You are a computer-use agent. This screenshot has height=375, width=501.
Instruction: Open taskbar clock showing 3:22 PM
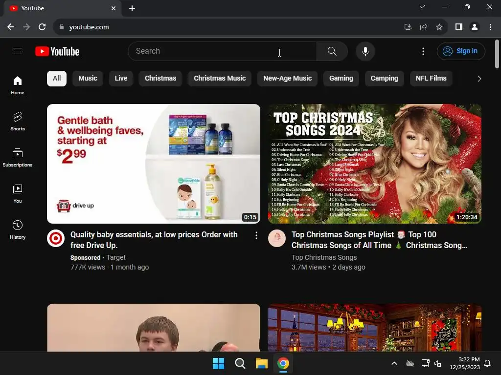point(465,363)
